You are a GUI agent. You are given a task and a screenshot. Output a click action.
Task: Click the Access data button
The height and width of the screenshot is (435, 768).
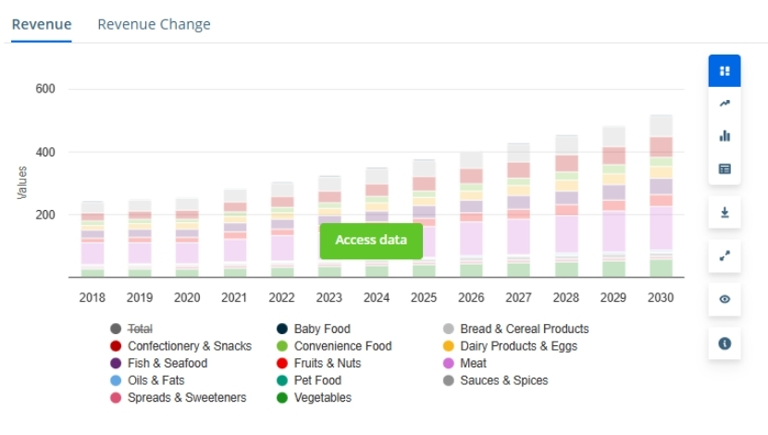pos(370,241)
